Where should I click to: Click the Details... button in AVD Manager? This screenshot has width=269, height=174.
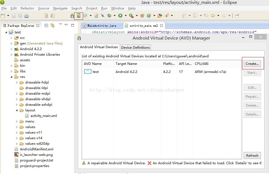252,114
